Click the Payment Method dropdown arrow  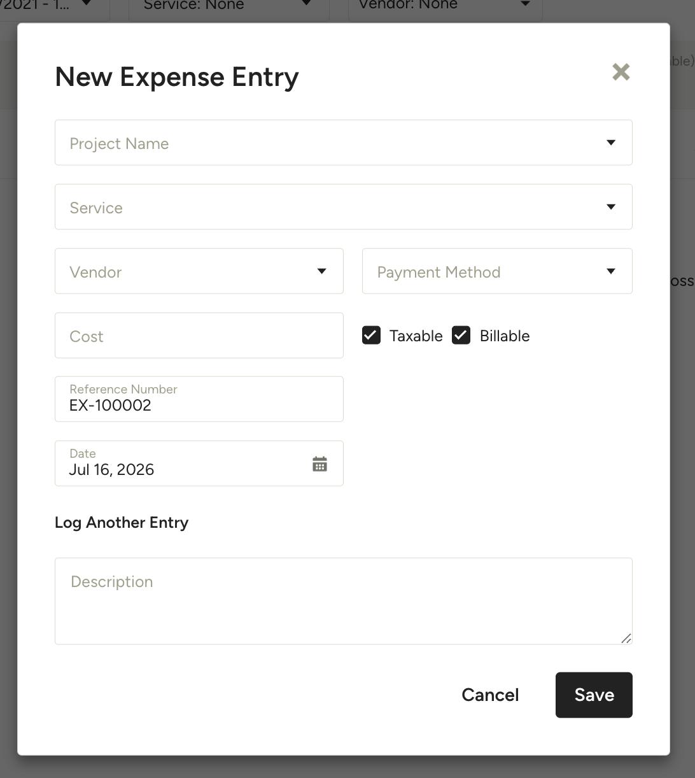[610, 271]
